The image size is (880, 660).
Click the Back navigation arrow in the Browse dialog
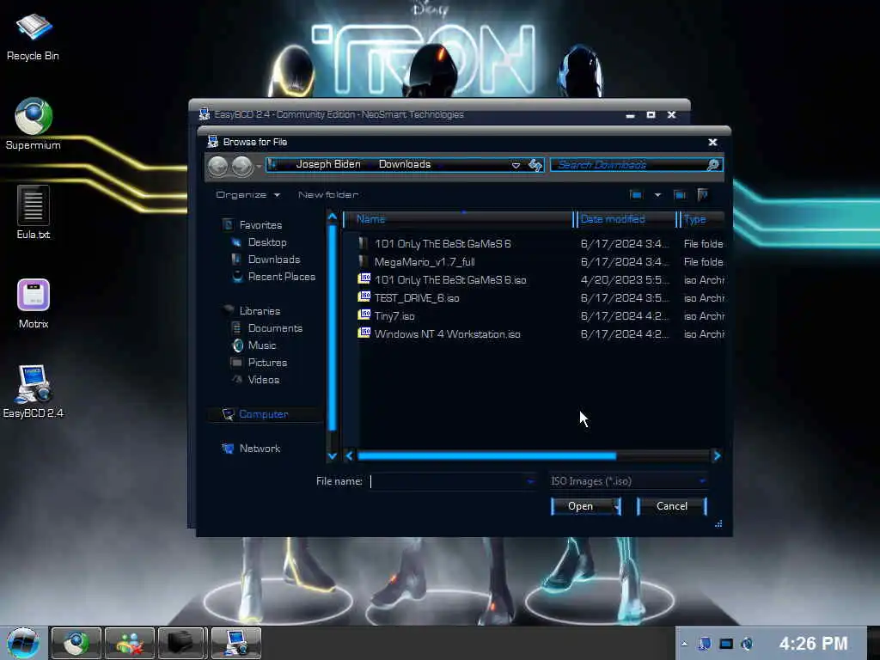pos(217,166)
